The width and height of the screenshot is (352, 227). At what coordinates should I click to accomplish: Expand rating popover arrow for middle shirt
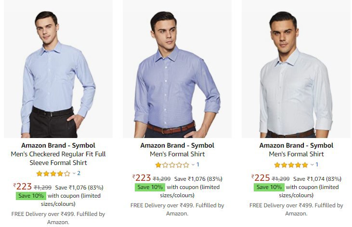pos(193,165)
